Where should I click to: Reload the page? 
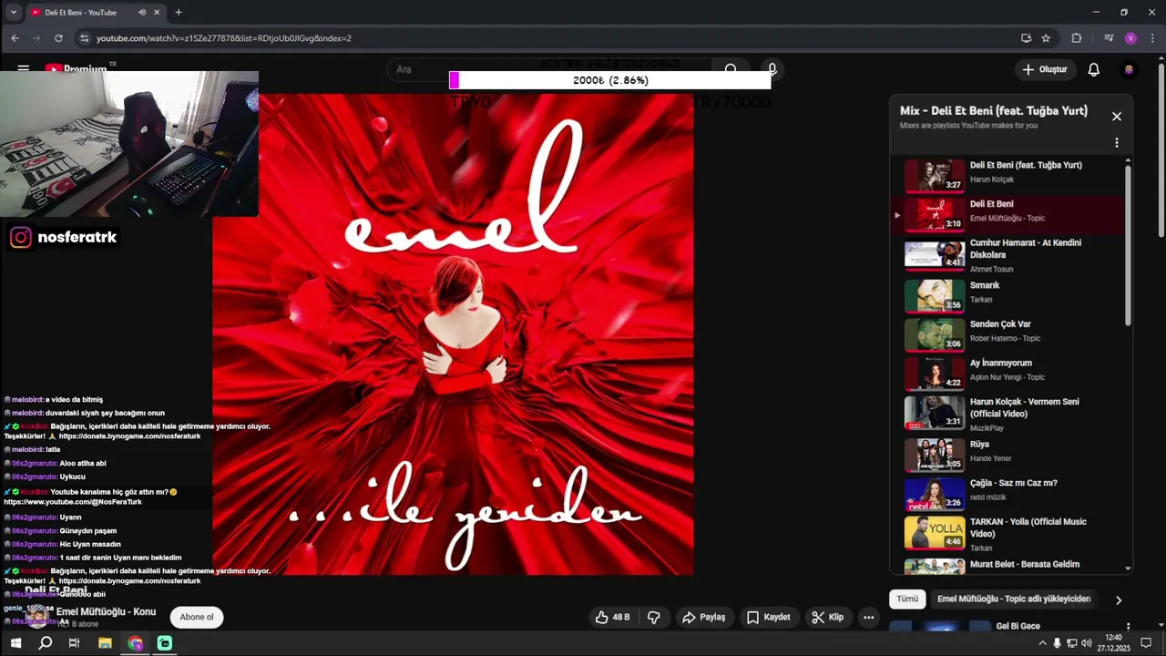pos(58,38)
